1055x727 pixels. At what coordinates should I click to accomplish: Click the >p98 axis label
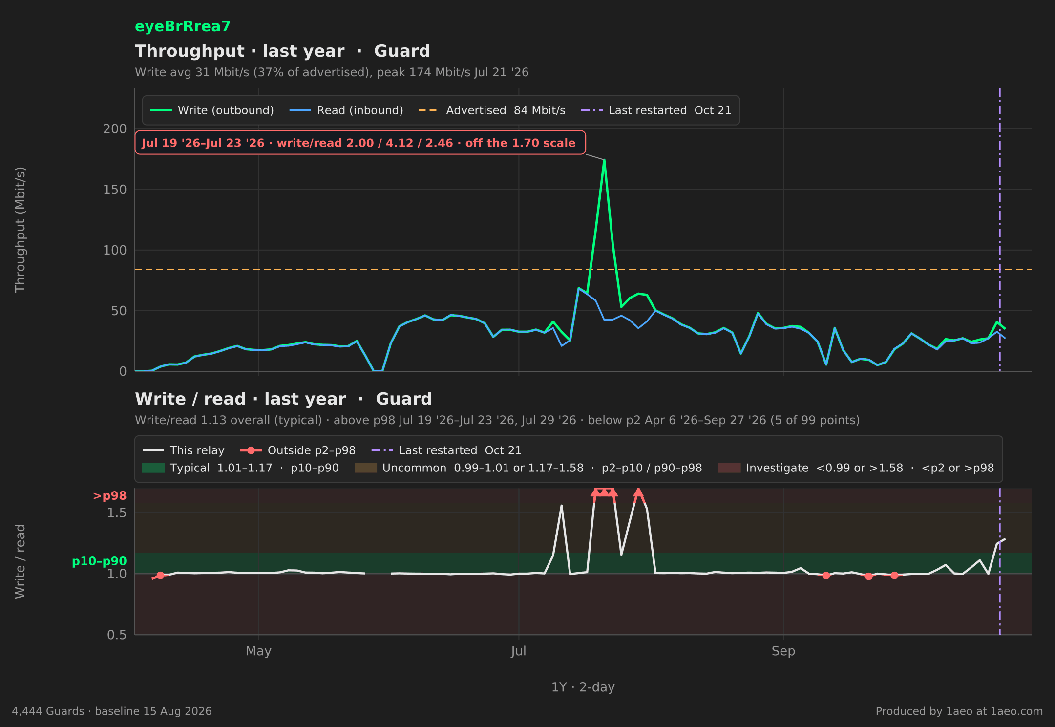pyautogui.click(x=110, y=496)
